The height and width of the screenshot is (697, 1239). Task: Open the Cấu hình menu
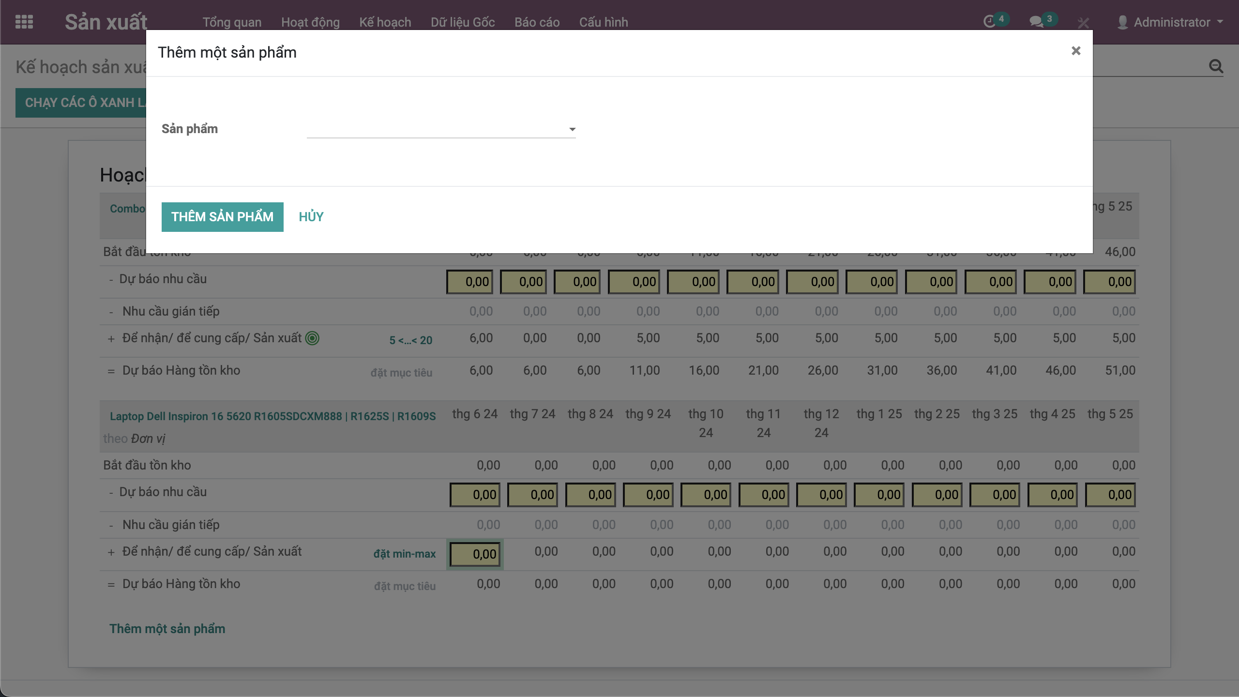point(603,22)
